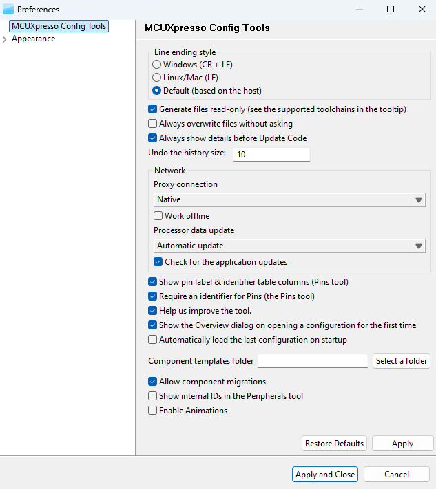This screenshot has height=489, width=436.
Task: Expand the Appearance tree node arrow
Action: 5,39
